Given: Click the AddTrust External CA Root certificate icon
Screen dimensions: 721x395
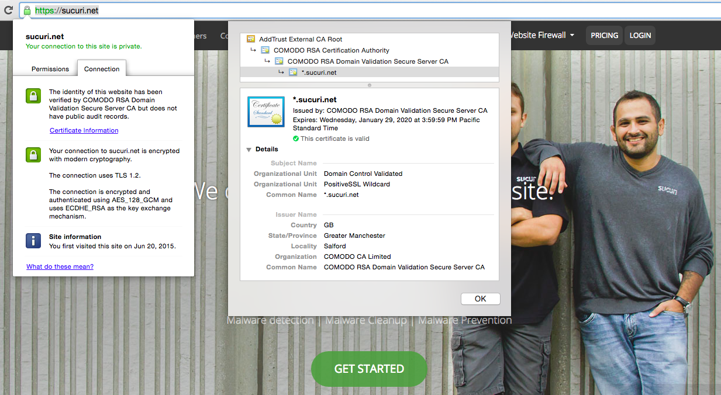Looking at the screenshot, I should coord(250,39).
